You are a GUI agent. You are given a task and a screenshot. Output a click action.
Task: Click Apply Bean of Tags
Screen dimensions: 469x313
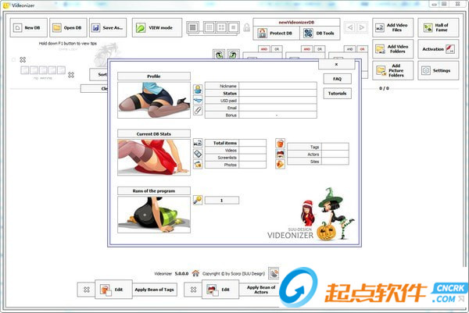[x=154, y=290]
